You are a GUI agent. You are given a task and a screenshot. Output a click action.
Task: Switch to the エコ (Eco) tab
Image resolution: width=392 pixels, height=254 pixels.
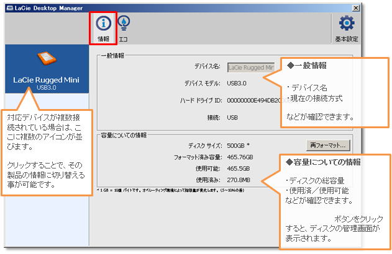coord(124,28)
